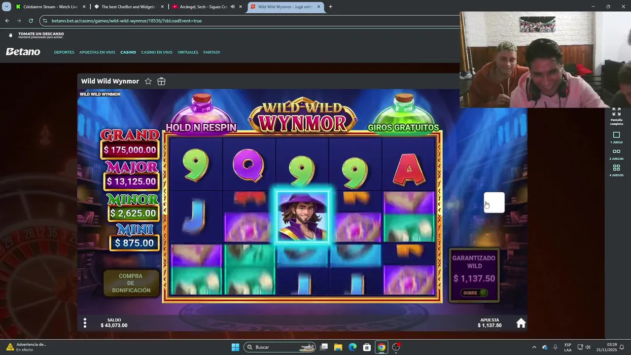This screenshot has height=355, width=631.
Task: Click the ESP LAA language indicator
Action: coord(568,347)
